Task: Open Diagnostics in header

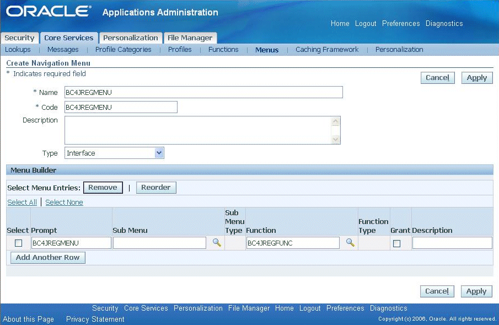Action: coord(444,23)
